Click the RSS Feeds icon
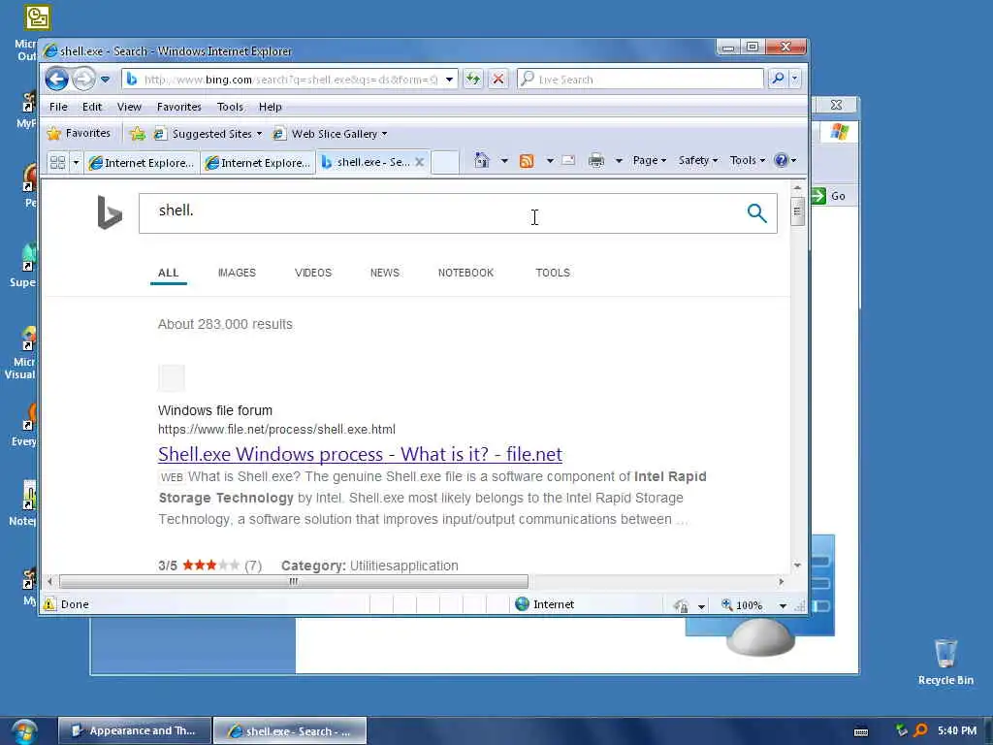Screen dimensions: 993x745 [x=527, y=161]
